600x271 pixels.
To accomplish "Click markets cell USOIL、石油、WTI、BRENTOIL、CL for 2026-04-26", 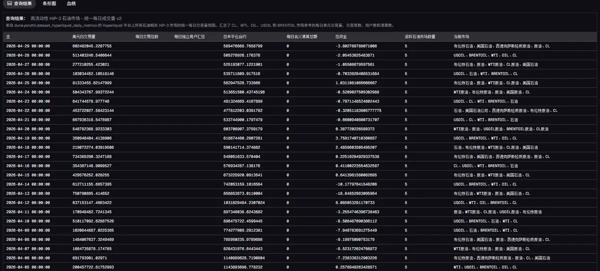I will (x=485, y=73).
